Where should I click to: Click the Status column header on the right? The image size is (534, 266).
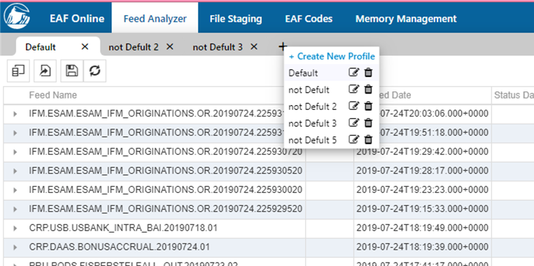point(514,95)
